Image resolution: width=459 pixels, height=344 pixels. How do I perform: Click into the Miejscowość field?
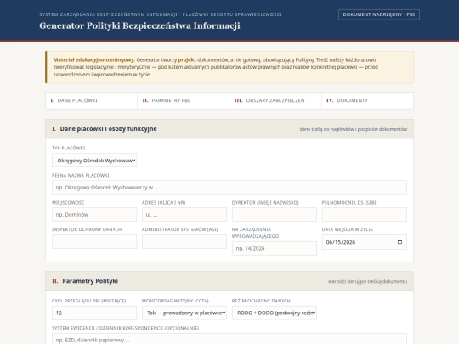pyautogui.click(x=94, y=214)
